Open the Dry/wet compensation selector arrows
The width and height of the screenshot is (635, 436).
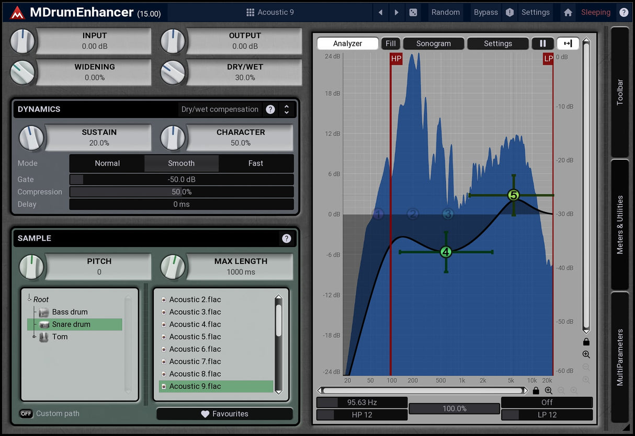[286, 109]
